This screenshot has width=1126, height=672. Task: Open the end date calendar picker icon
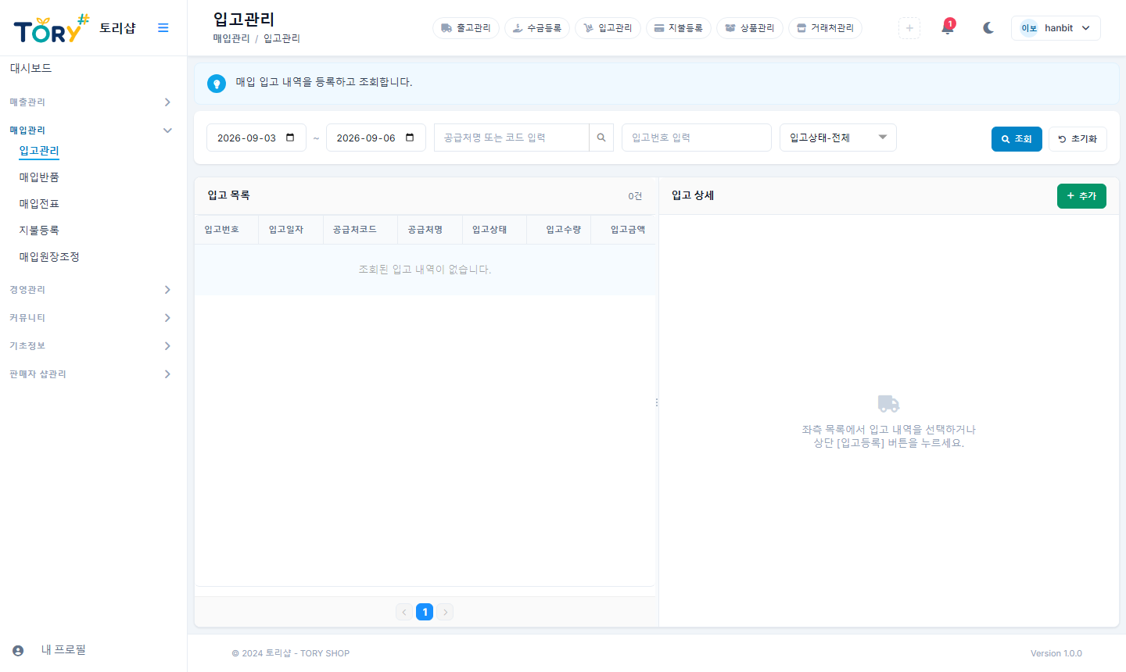pos(410,138)
